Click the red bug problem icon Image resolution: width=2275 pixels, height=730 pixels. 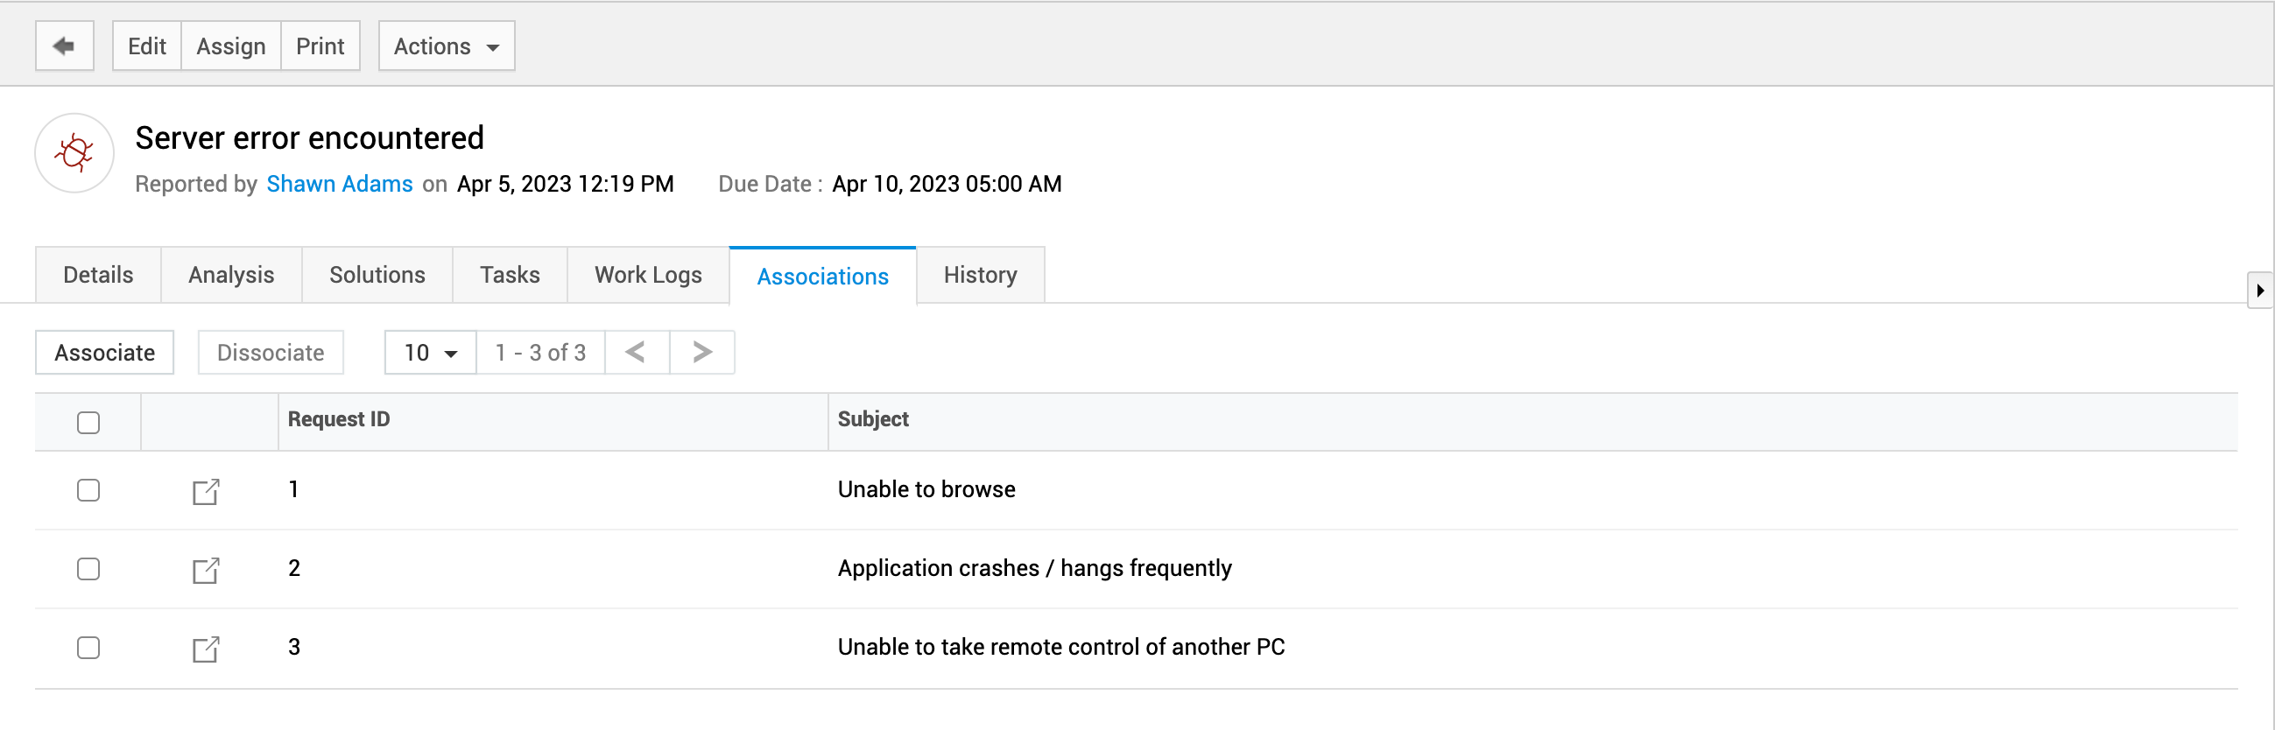[x=74, y=153]
